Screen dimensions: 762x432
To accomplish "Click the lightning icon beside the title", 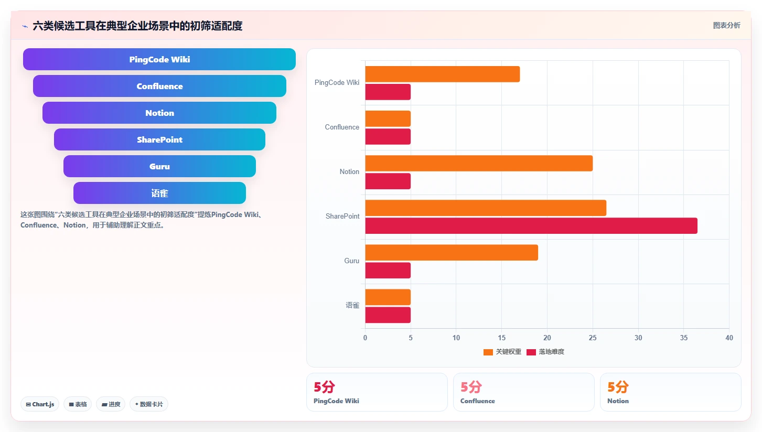I will pos(25,26).
